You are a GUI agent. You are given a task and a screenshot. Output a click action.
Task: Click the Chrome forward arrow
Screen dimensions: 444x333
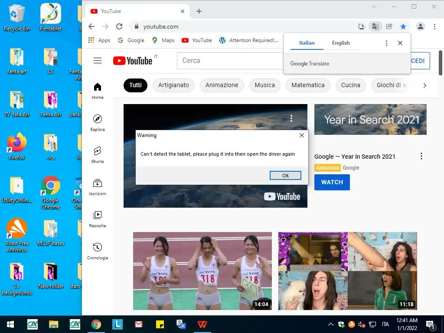pyautogui.click(x=105, y=26)
